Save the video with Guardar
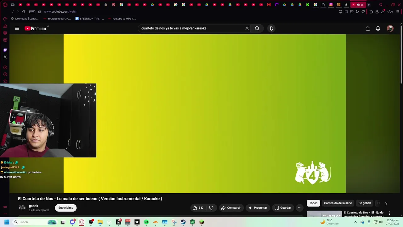This screenshot has width=403, height=227. point(283,208)
